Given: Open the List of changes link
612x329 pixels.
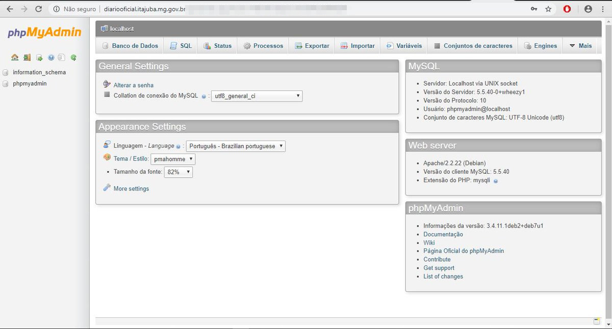Looking at the screenshot, I should (x=443, y=277).
